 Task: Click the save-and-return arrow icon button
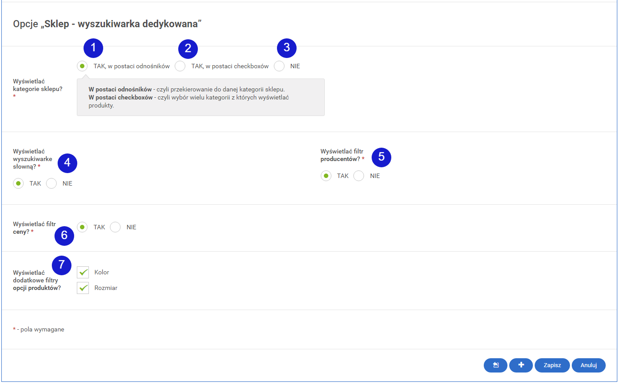tap(495, 365)
